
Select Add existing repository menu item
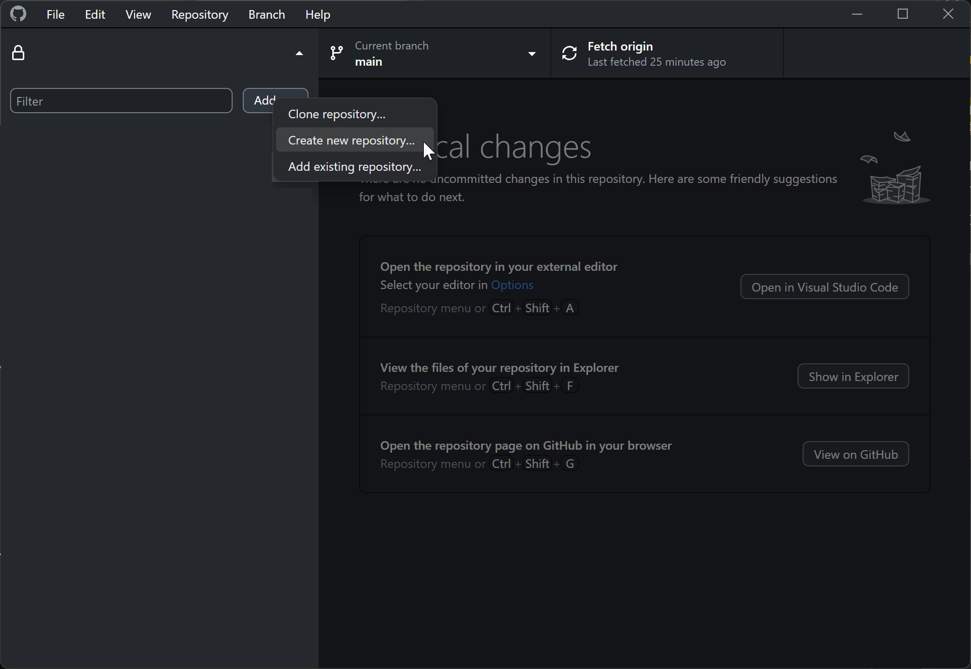pos(355,166)
